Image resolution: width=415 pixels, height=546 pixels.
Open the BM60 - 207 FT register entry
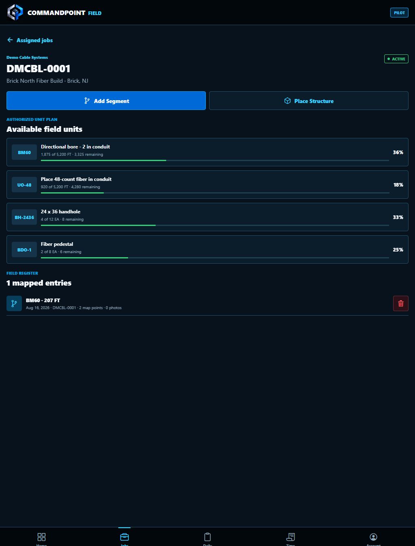pos(207,303)
